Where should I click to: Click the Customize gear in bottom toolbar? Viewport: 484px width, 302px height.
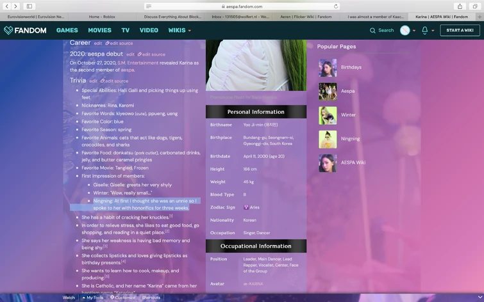click(x=112, y=298)
